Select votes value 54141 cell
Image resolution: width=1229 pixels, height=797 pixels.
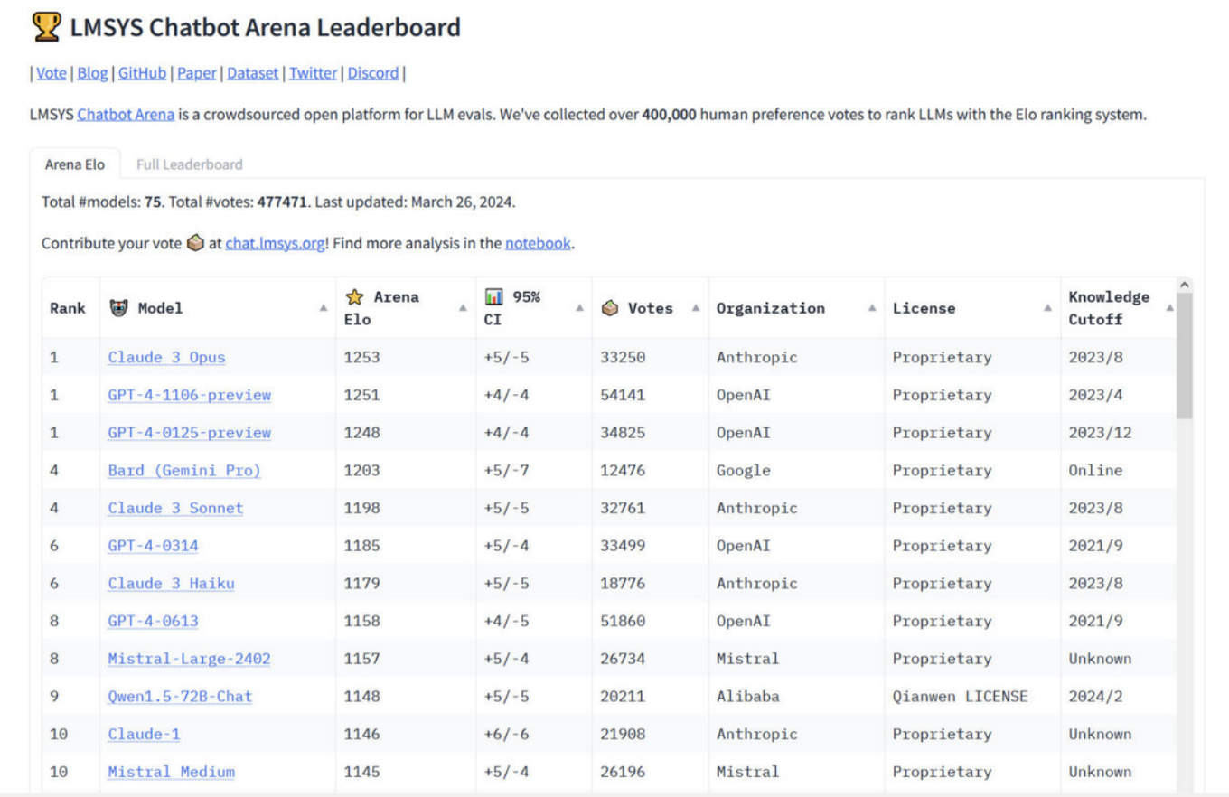[650, 395]
